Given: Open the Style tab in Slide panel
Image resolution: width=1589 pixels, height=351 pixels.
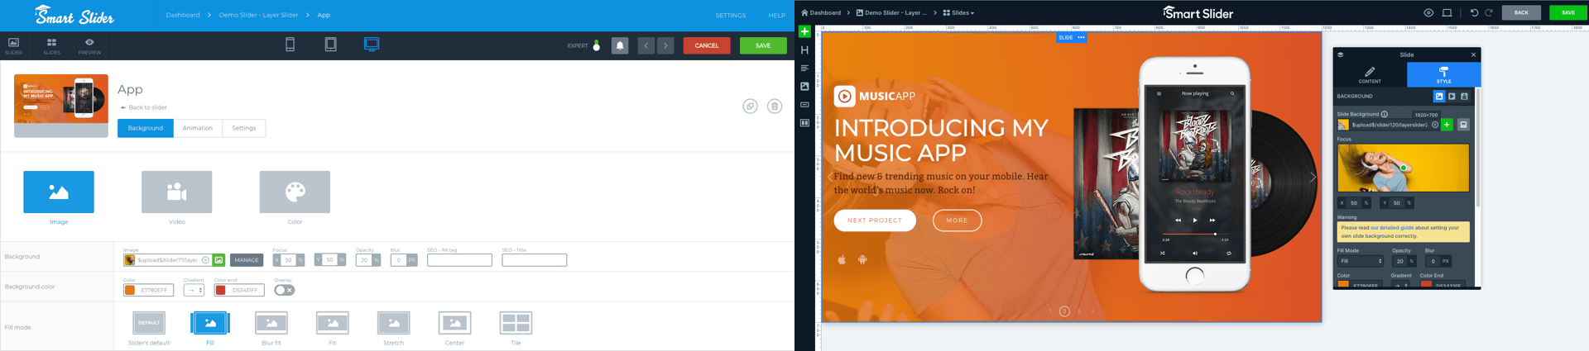Looking at the screenshot, I should coord(1443,74).
